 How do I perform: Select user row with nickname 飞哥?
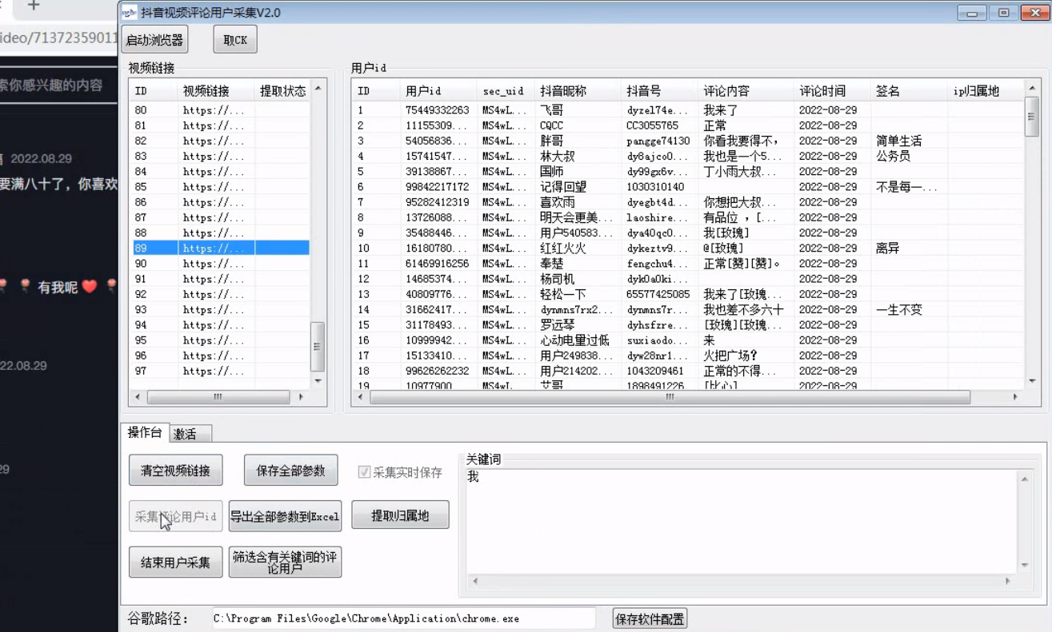688,110
